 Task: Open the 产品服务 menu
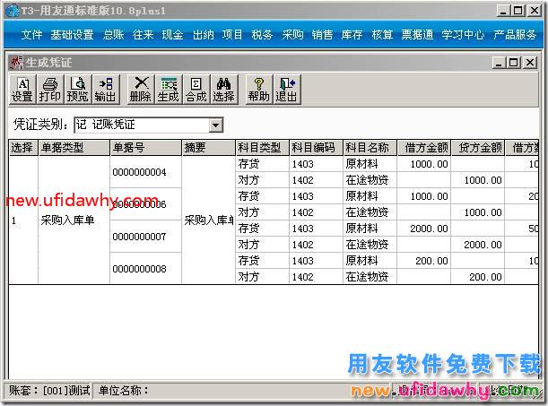[x=515, y=35]
